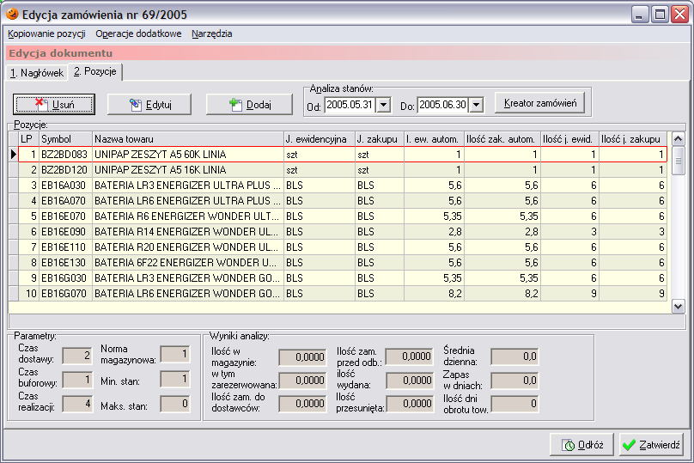Click the w tym zarezerwowana field
Image resolution: width=694 pixels, height=463 pixels.
tap(302, 381)
